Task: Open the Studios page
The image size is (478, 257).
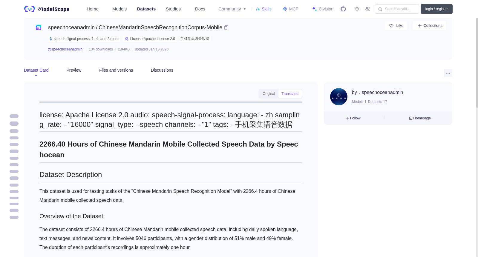Action: pyautogui.click(x=173, y=9)
